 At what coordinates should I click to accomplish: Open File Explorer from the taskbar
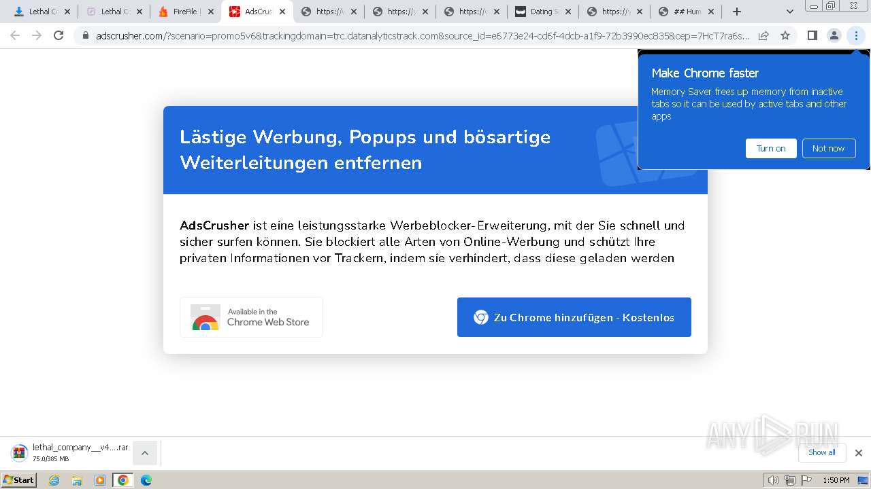[x=77, y=480]
